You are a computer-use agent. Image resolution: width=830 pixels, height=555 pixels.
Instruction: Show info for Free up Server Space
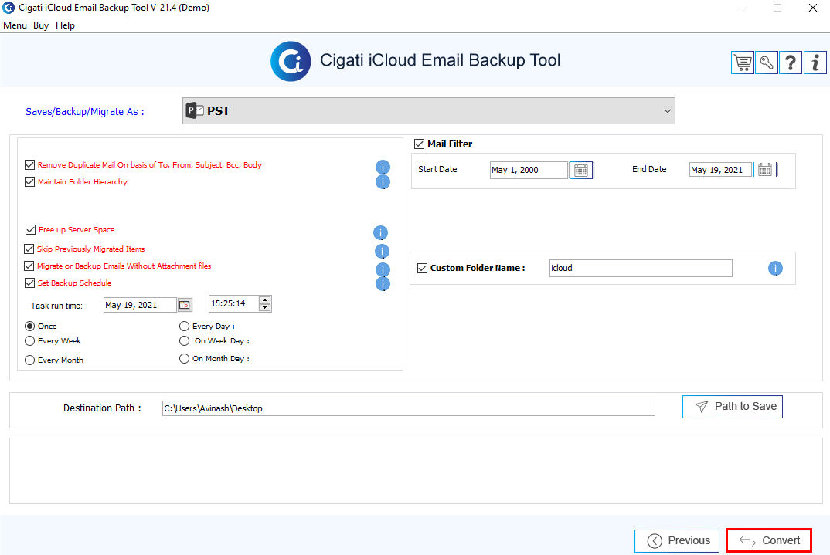point(380,232)
